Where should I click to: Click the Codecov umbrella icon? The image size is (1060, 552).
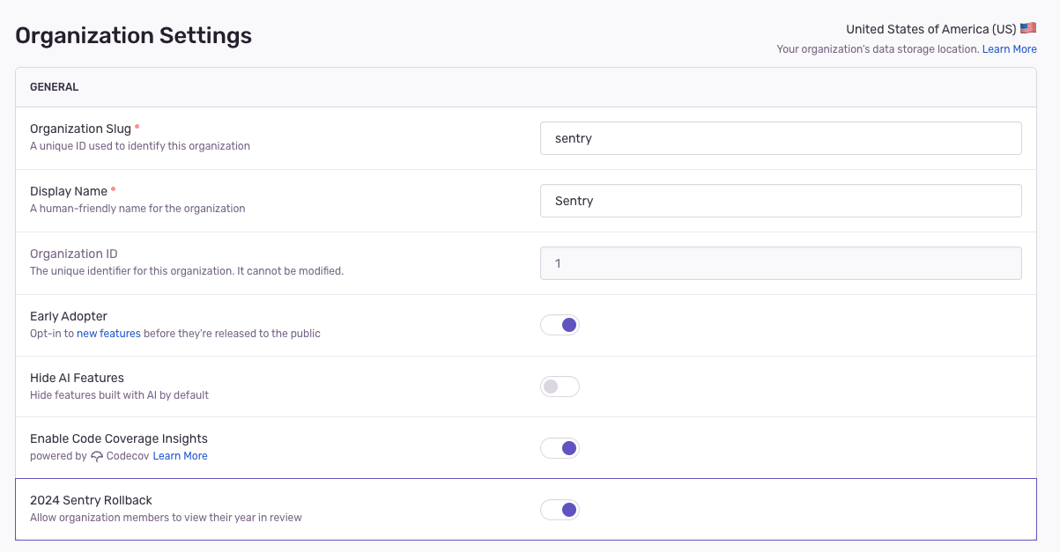pos(97,456)
